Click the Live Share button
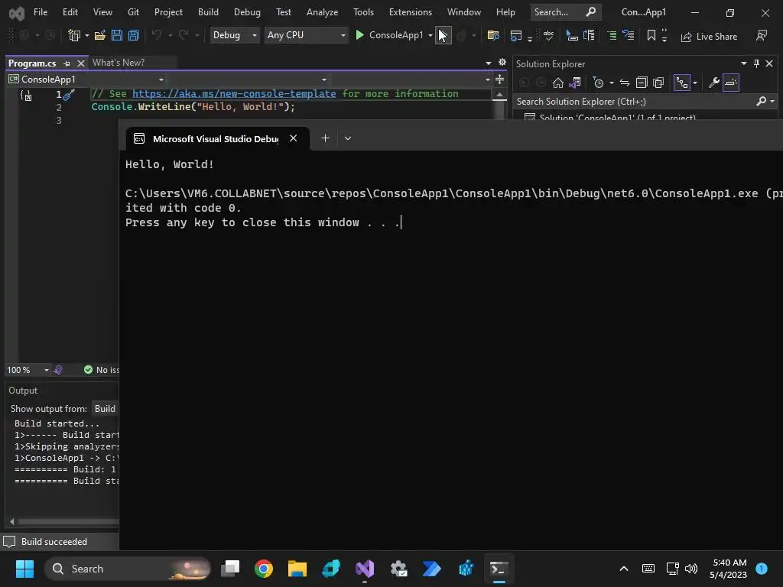The height and width of the screenshot is (587, 783). point(709,37)
